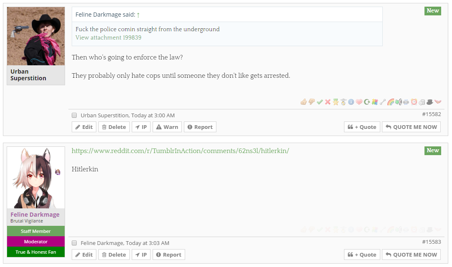Click pink heart rating on post #15582
Viewport: 452px width, 267px height.
(x=359, y=102)
